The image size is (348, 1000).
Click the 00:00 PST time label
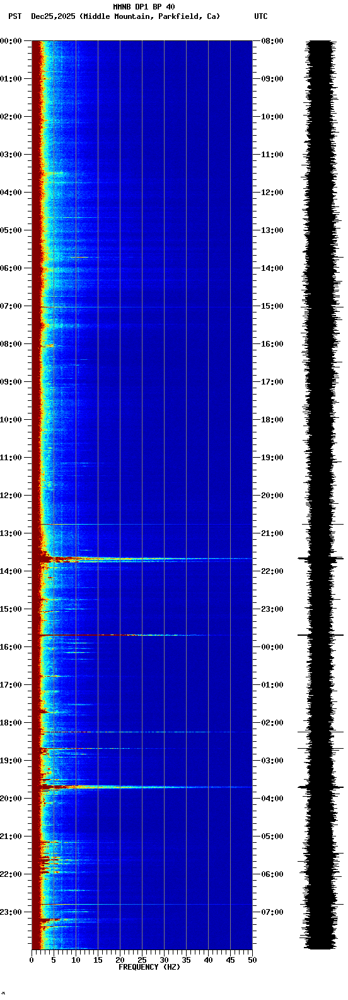pos(11,41)
